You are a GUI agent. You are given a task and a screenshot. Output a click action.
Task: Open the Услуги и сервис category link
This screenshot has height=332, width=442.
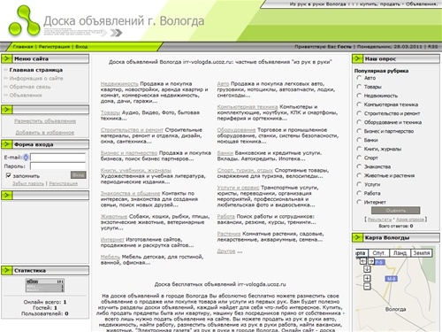pos(238,188)
